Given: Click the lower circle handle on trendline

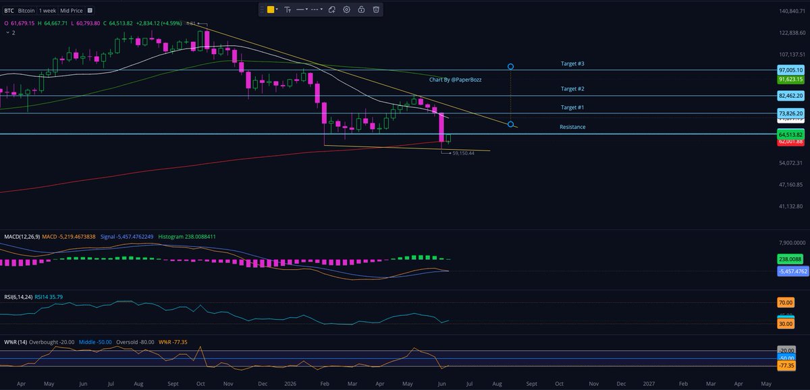Looking at the screenshot, I should [511, 125].
